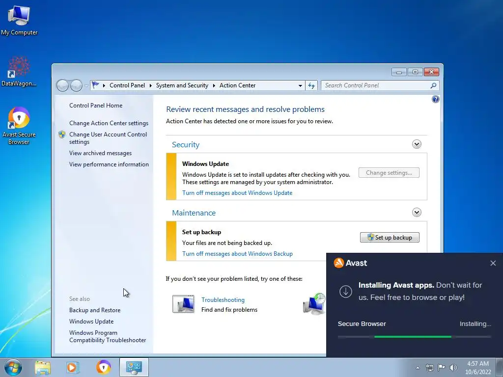Close the Avast installing notification
Viewport: 503px width, 377px height.
(493, 263)
